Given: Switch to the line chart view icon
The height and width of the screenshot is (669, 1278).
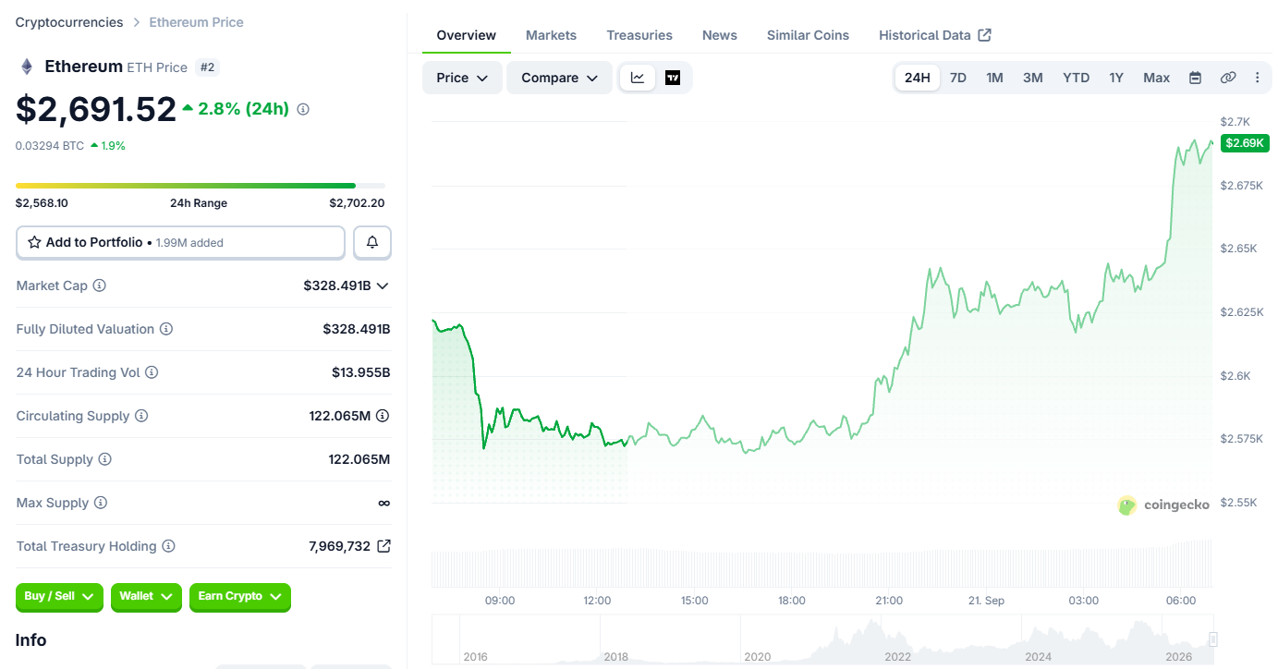Looking at the screenshot, I should tap(638, 78).
